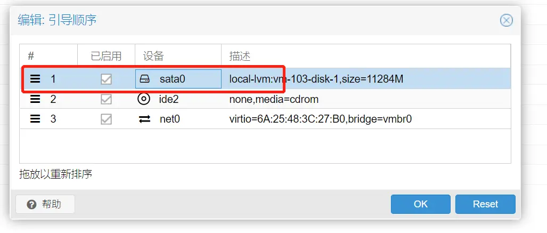Click the Reset button

click(x=485, y=204)
